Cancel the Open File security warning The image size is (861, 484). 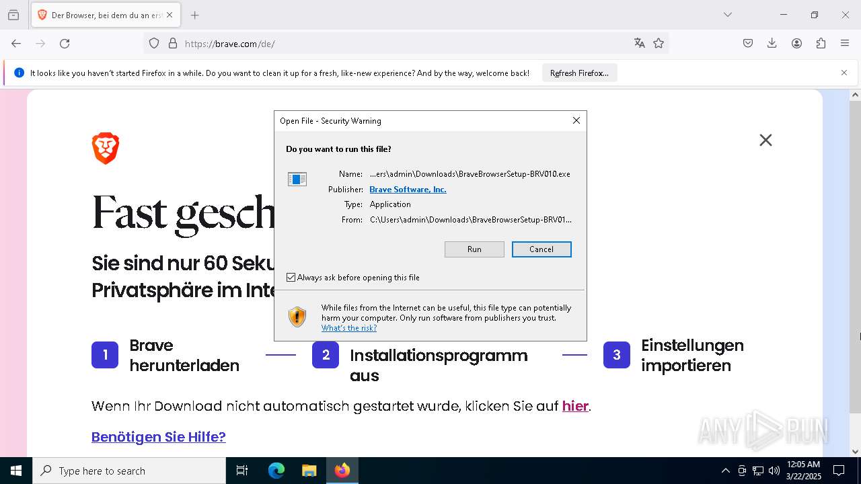[541, 249]
